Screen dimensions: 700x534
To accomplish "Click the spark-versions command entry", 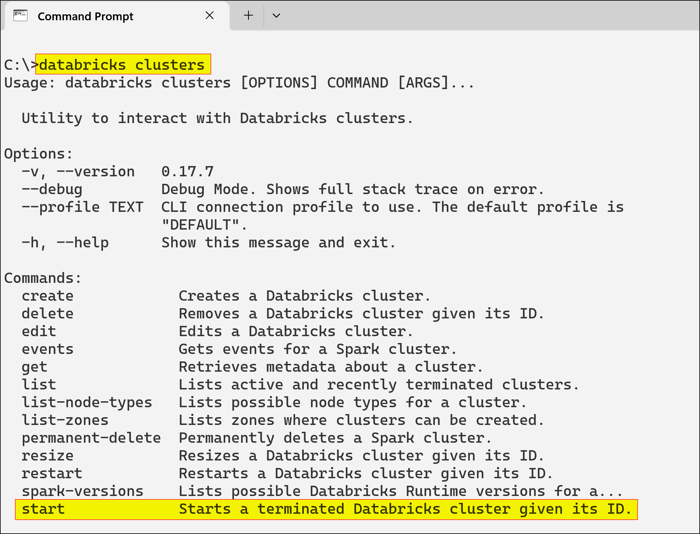I will pos(82,492).
